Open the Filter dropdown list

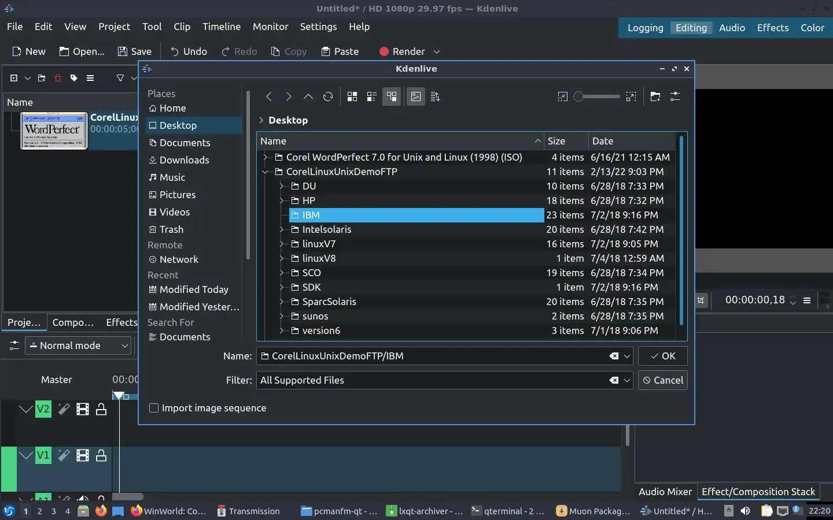click(x=626, y=380)
